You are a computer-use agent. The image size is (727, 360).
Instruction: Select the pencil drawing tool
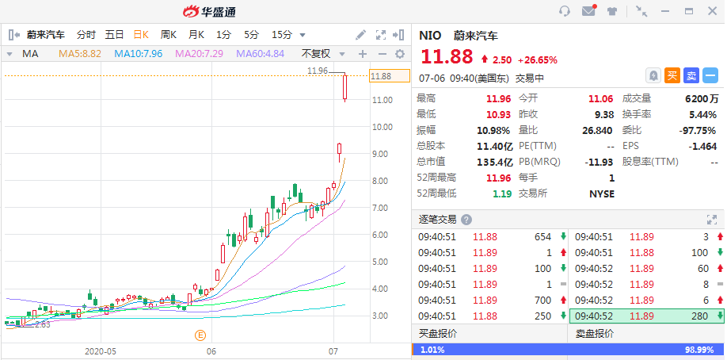(x=360, y=35)
